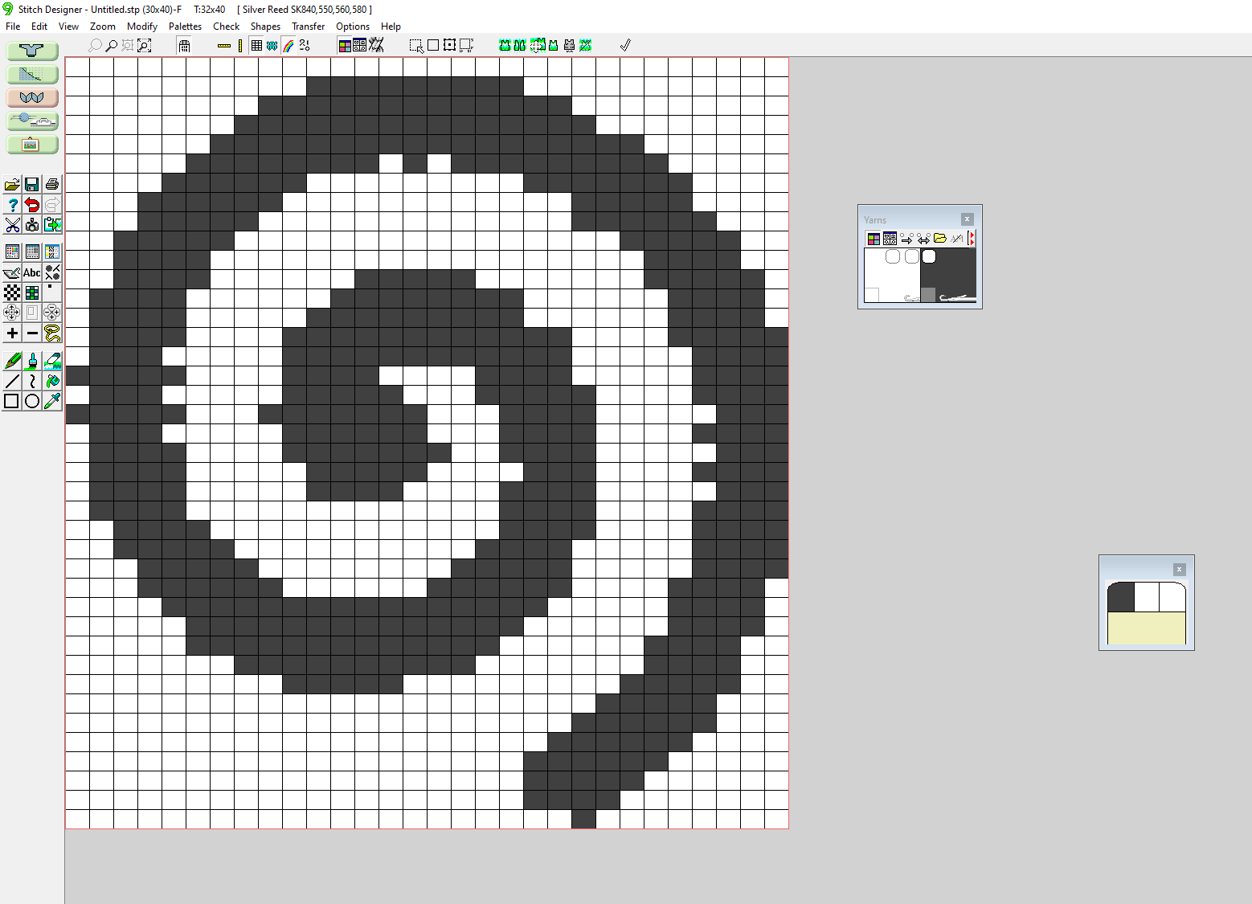Viewport: 1252px width, 904px height.
Task: Click the red Undo arrow icon
Action: (32, 205)
